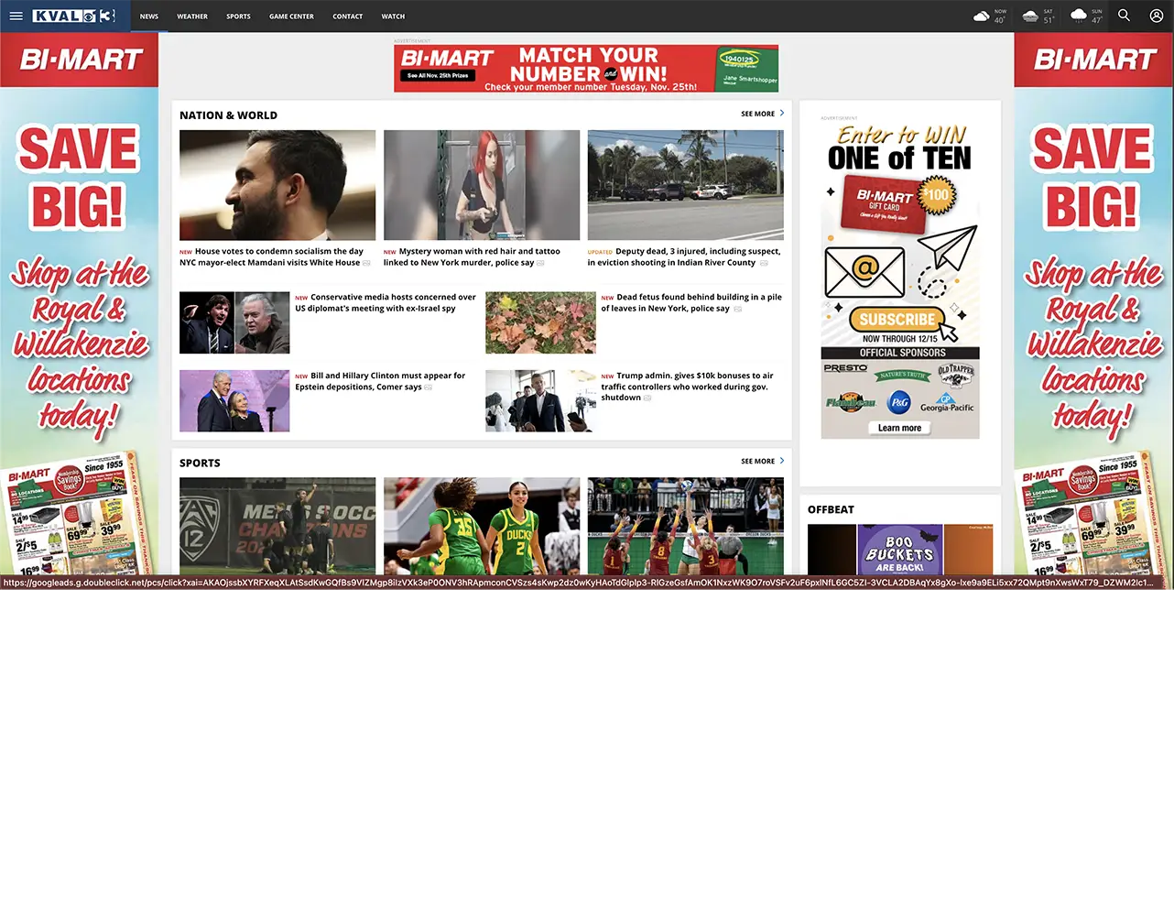
Task: Open the autumn leaves thumbnail image
Action: [x=540, y=322]
